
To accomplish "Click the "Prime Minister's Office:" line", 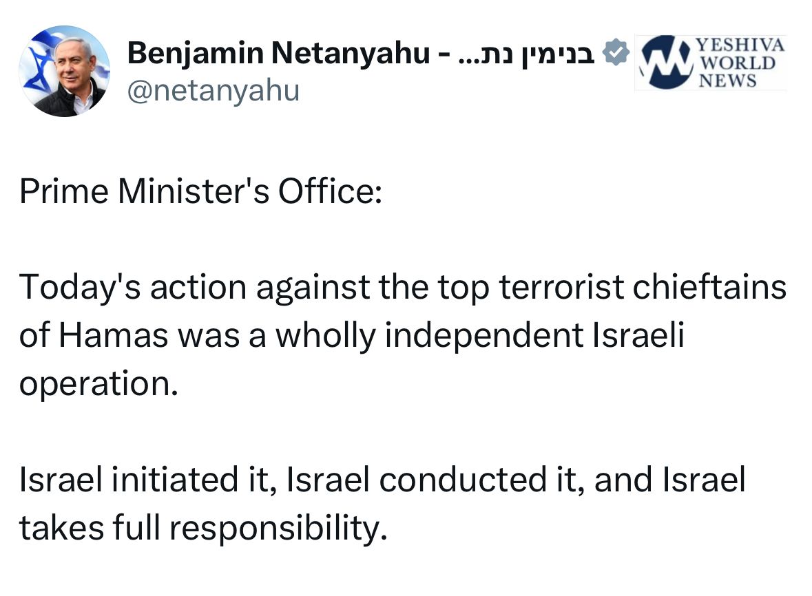I will point(200,192).
